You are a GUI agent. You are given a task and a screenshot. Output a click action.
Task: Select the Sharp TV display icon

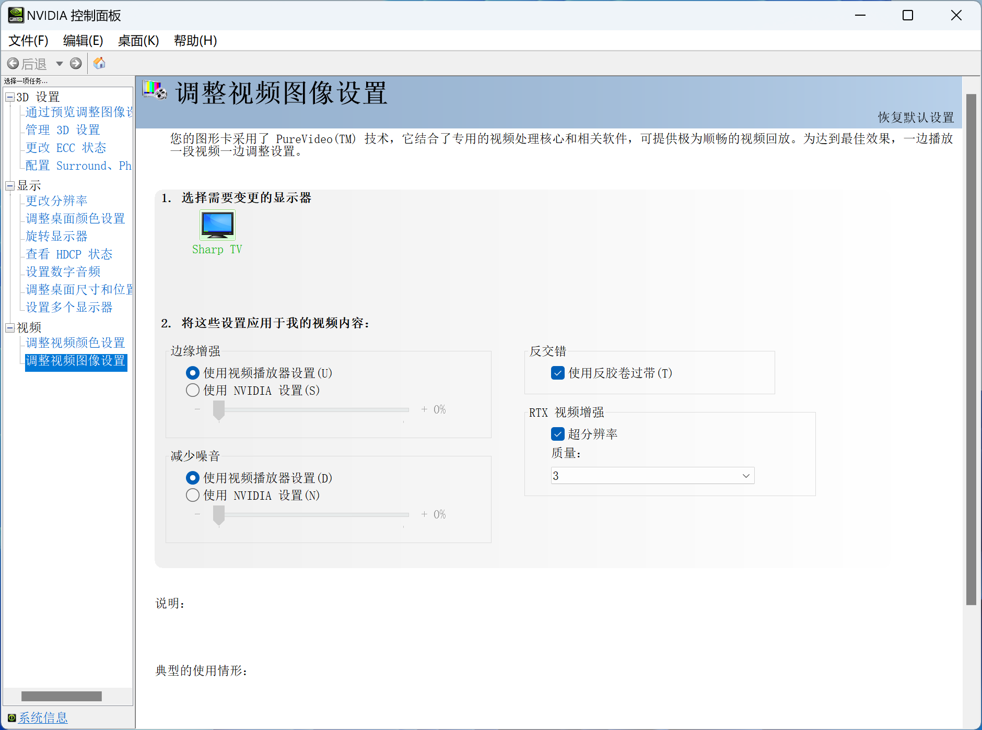pyautogui.click(x=217, y=225)
